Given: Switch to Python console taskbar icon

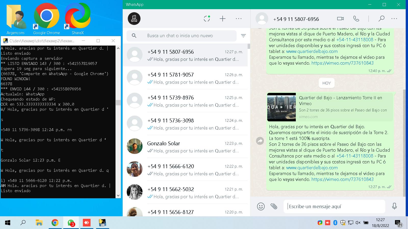Looking at the screenshot, I should click(103, 223).
